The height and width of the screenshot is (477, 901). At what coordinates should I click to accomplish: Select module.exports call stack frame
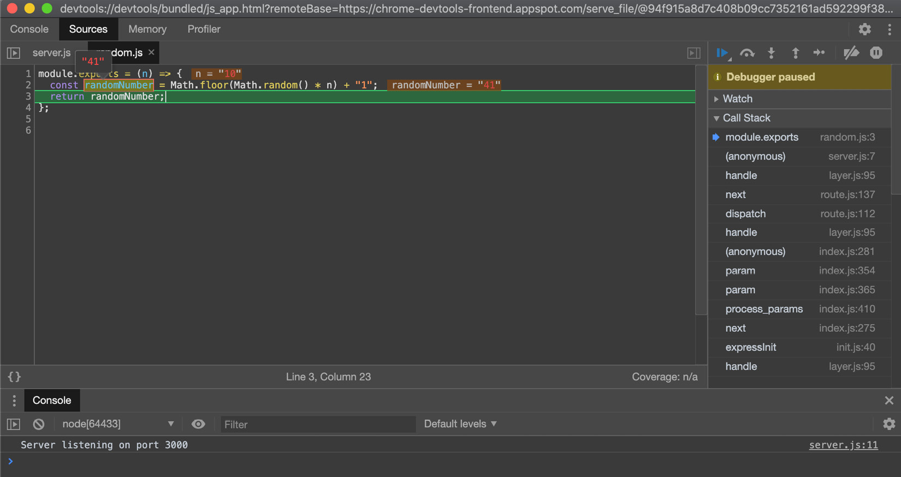[x=799, y=138]
